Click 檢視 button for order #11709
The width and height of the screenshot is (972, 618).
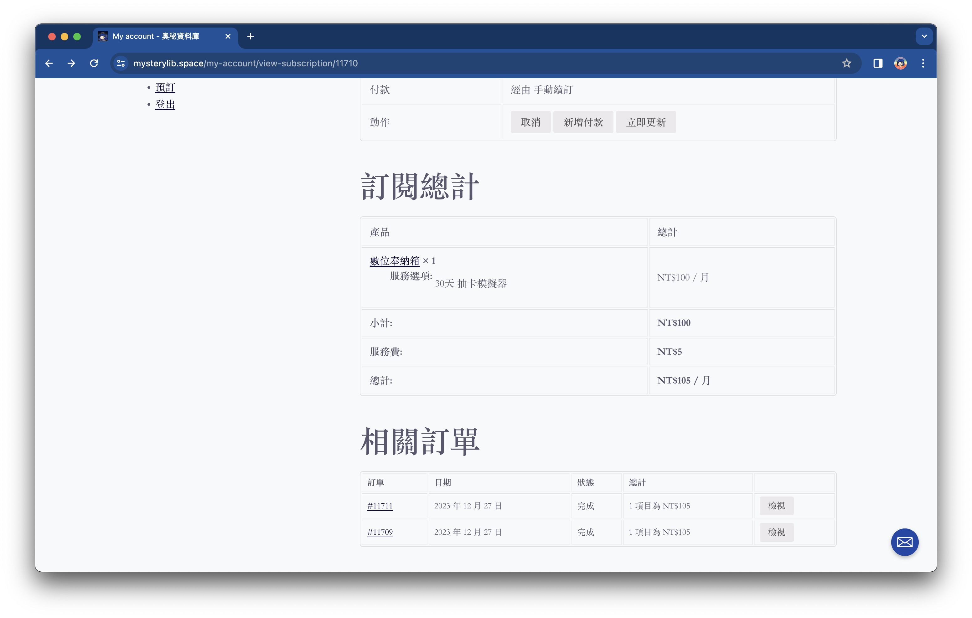776,532
